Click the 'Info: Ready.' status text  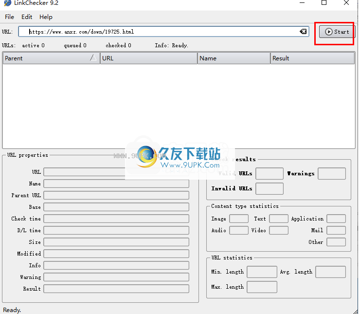point(172,45)
